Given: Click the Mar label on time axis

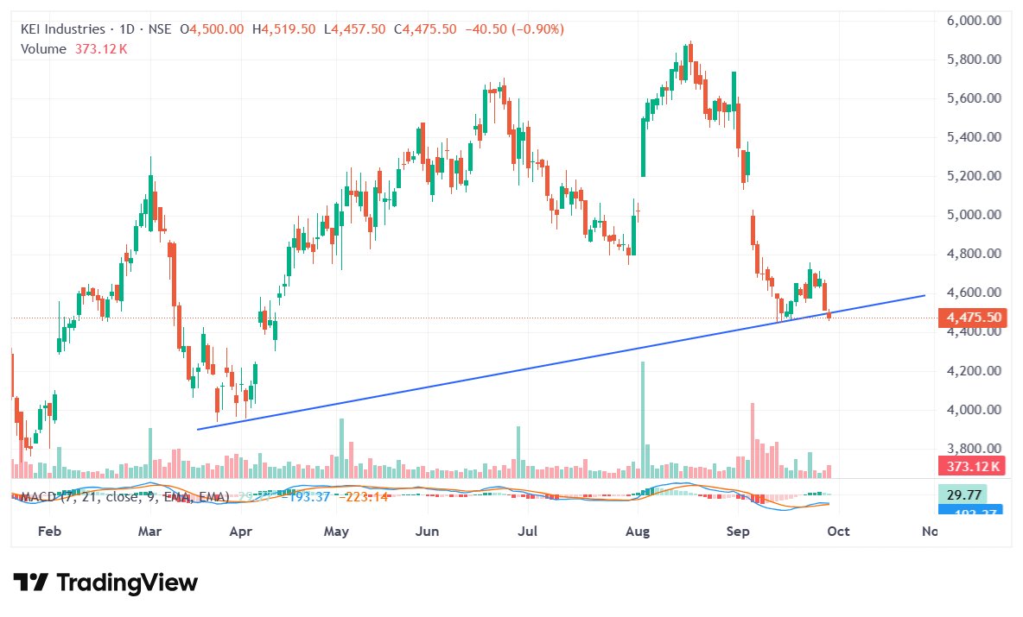Looking at the screenshot, I should 149,532.
